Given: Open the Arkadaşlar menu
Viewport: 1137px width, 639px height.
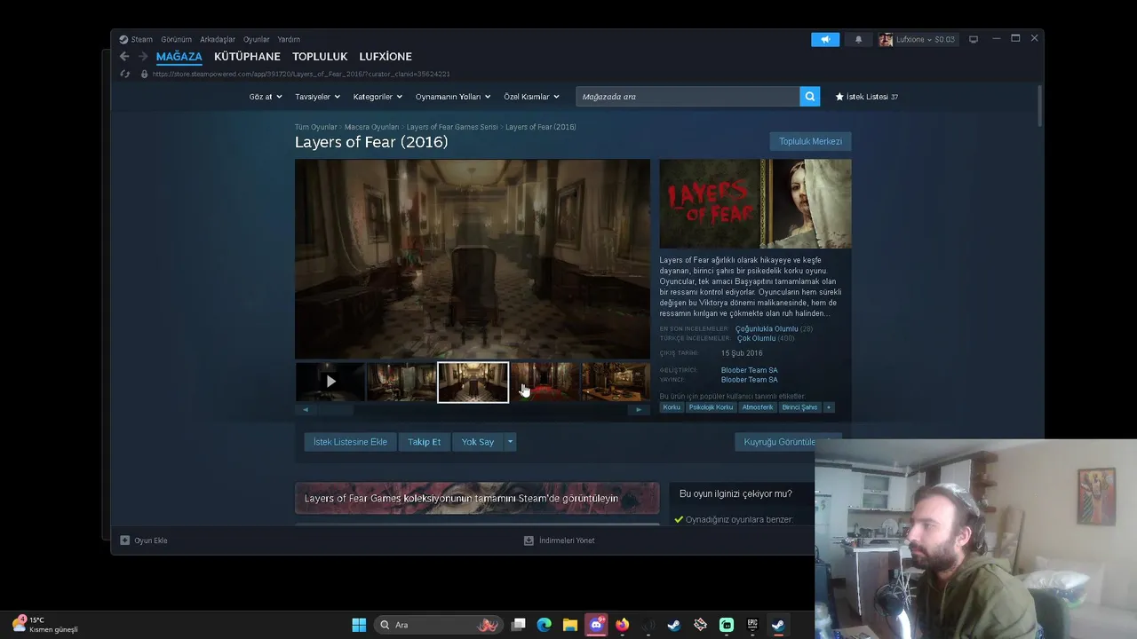Looking at the screenshot, I should tap(218, 39).
